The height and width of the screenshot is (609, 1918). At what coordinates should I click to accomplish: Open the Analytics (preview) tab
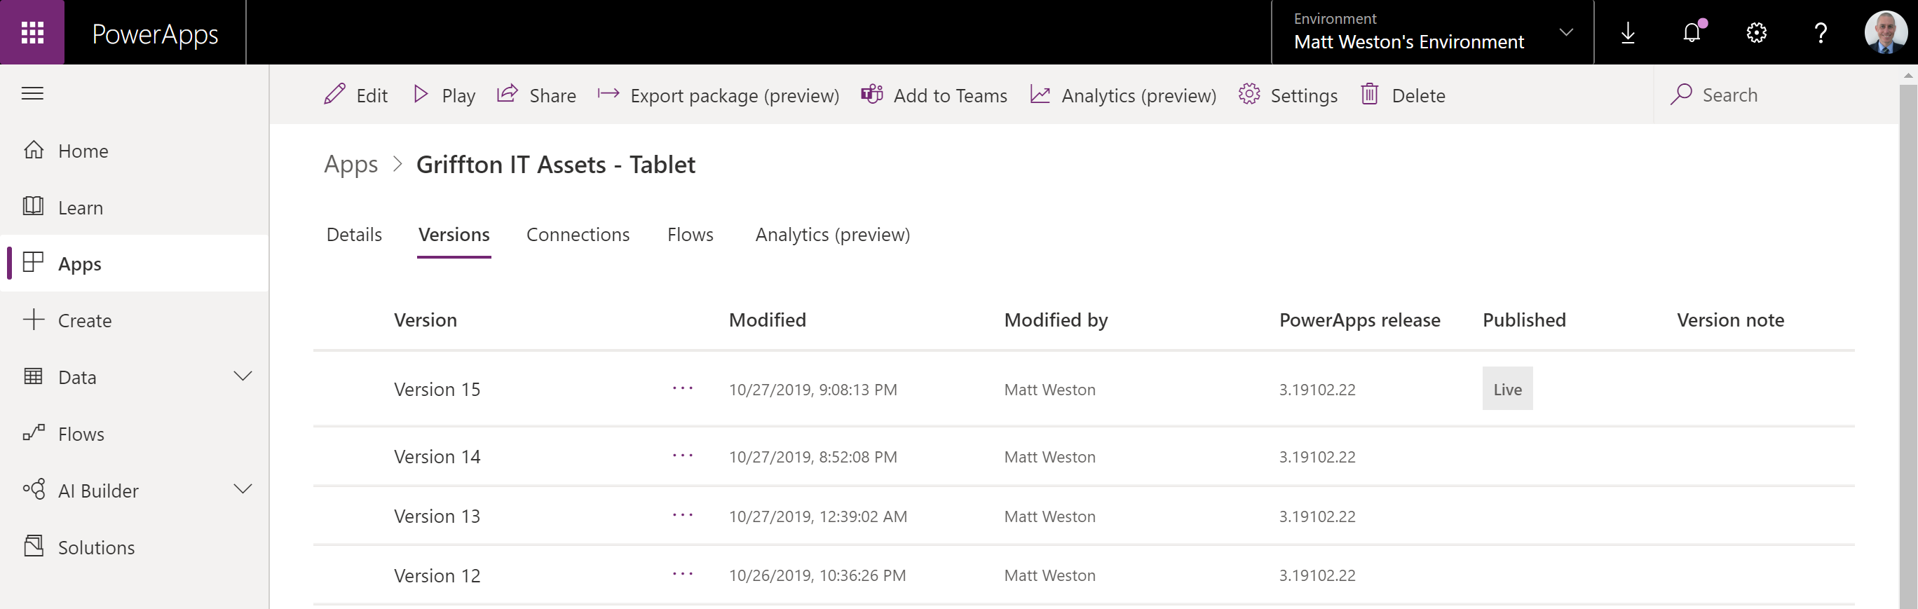[x=832, y=235]
